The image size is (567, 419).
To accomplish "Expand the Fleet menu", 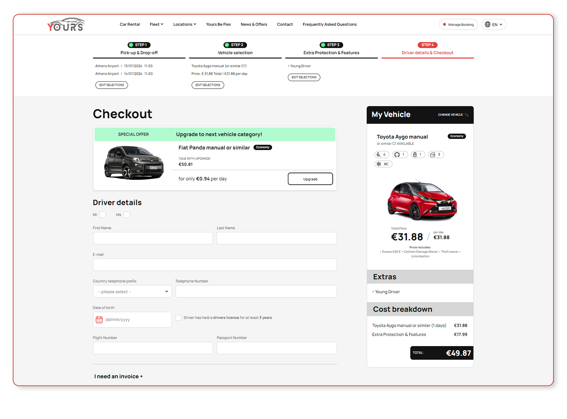I will tap(156, 24).
